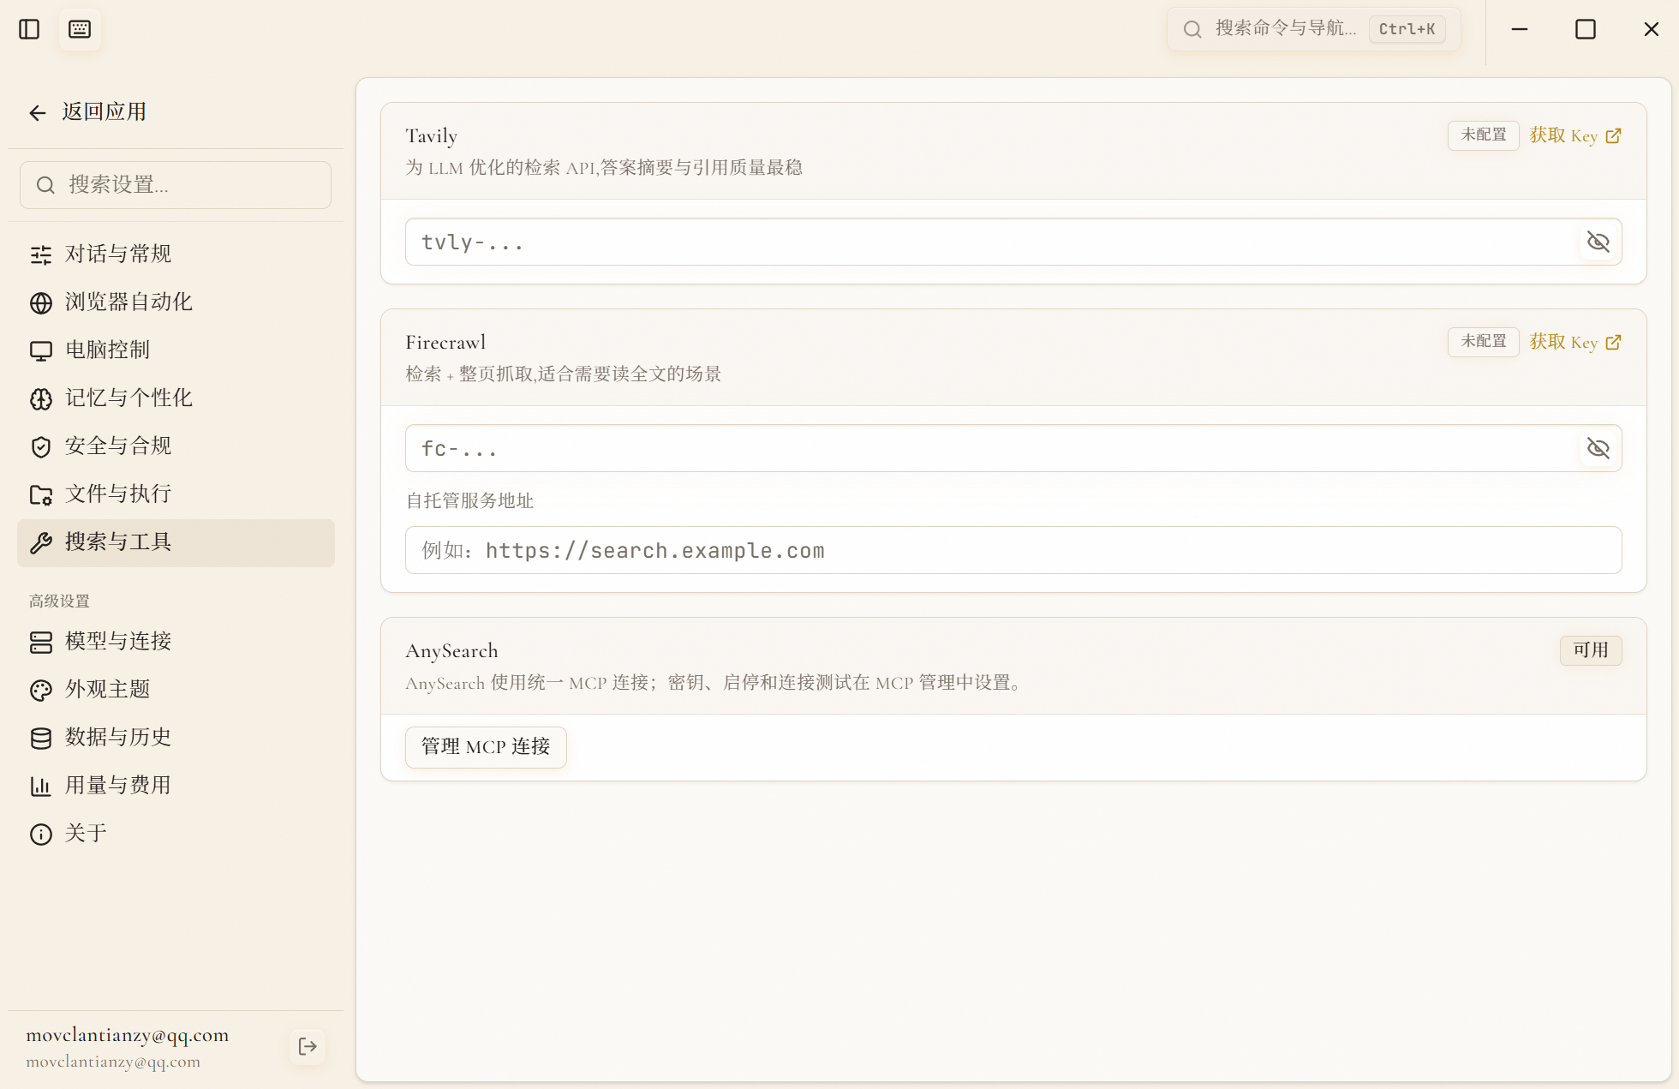
Task: Click the AnySearch card title
Action: 451,651
